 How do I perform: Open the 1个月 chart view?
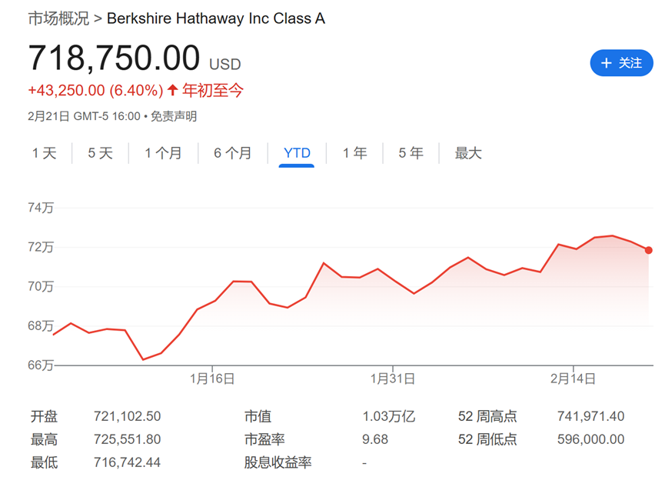click(x=163, y=153)
